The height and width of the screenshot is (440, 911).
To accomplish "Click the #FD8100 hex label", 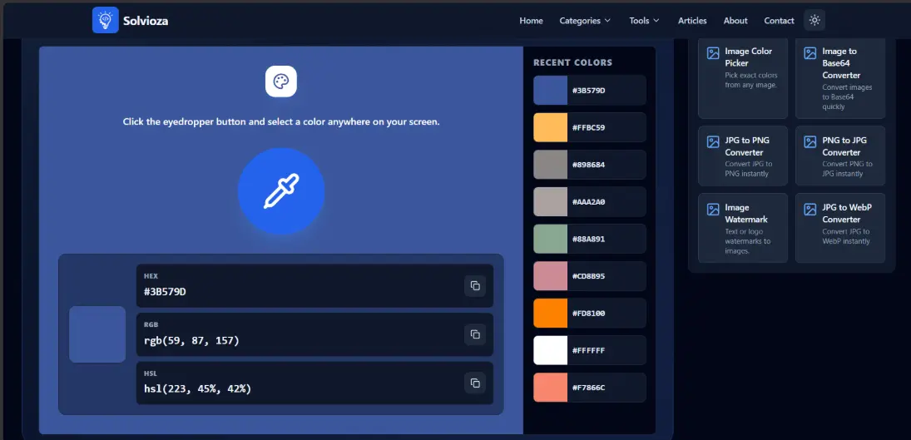I will point(588,313).
